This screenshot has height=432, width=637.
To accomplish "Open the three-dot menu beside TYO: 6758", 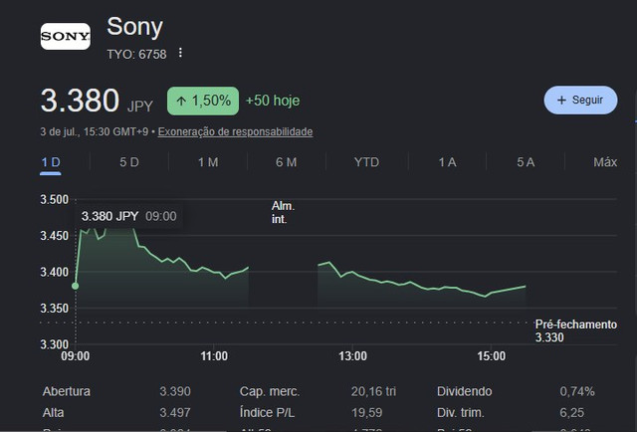I will coord(180,53).
